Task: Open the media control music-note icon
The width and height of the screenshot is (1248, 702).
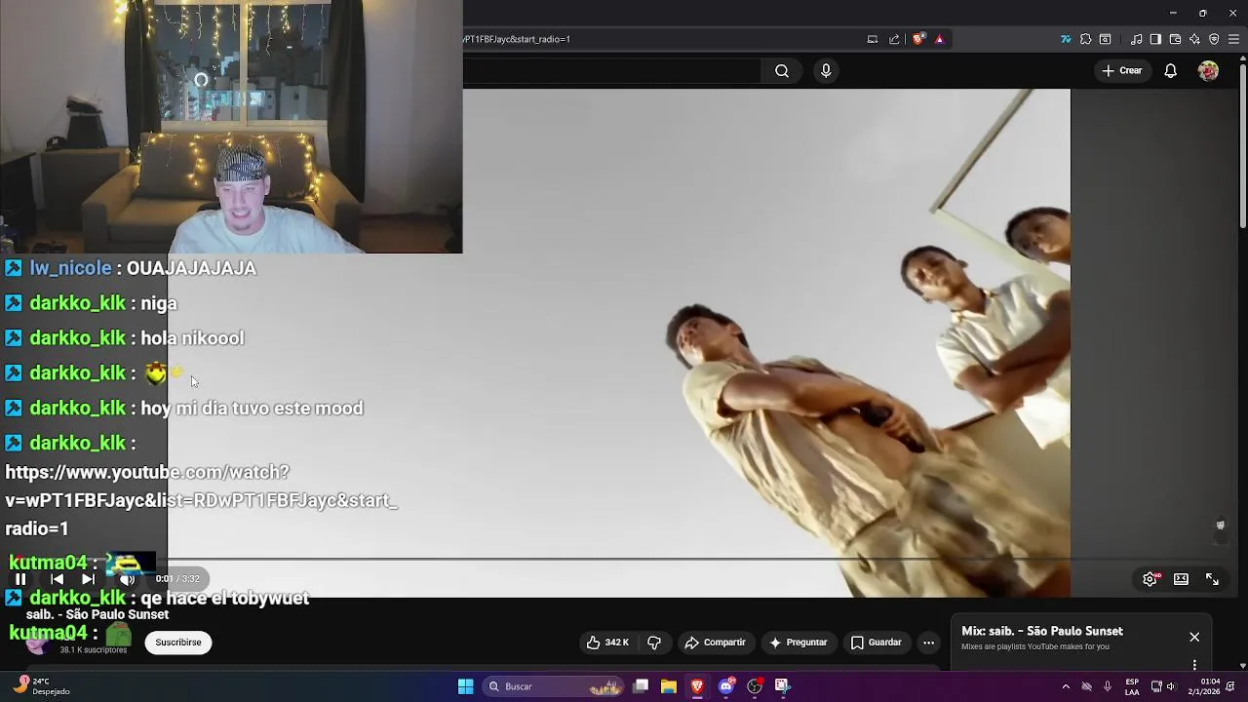Action: 1137,39
